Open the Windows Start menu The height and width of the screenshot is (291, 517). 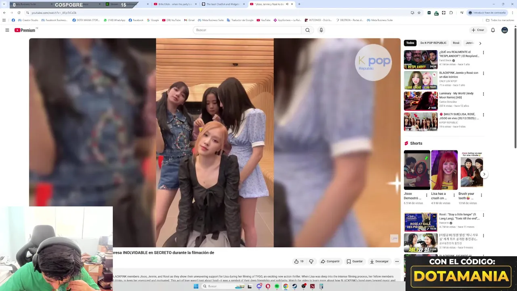click(196, 286)
